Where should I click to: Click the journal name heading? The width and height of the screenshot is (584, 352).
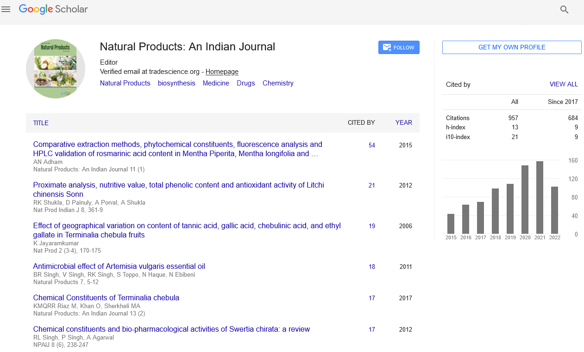tap(188, 47)
